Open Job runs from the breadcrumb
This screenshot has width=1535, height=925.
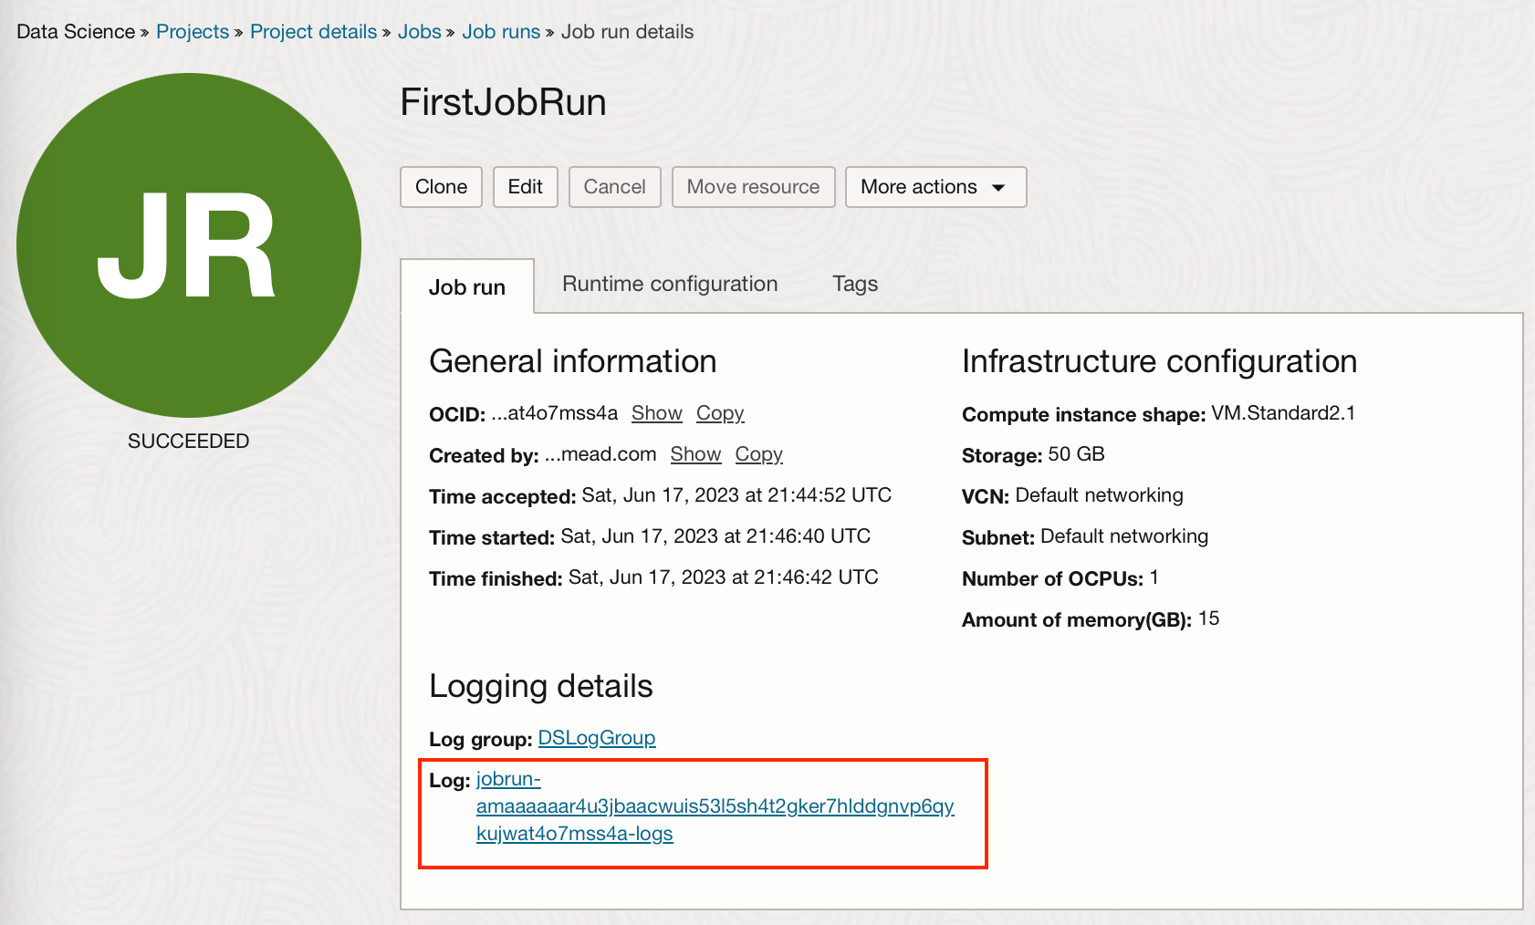[x=500, y=31]
